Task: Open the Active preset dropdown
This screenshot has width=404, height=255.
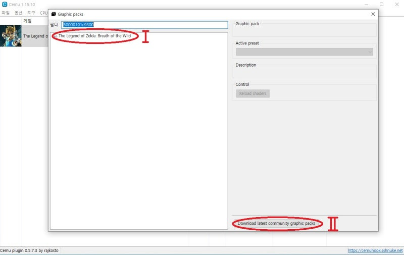Action: pyautogui.click(x=305, y=52)
